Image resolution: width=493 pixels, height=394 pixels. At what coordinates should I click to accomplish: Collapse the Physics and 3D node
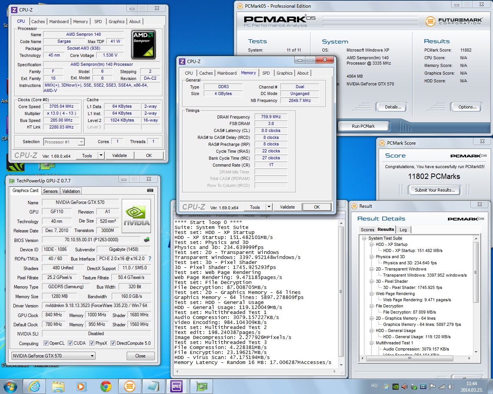pyautogui.click(x=371, y=257)
